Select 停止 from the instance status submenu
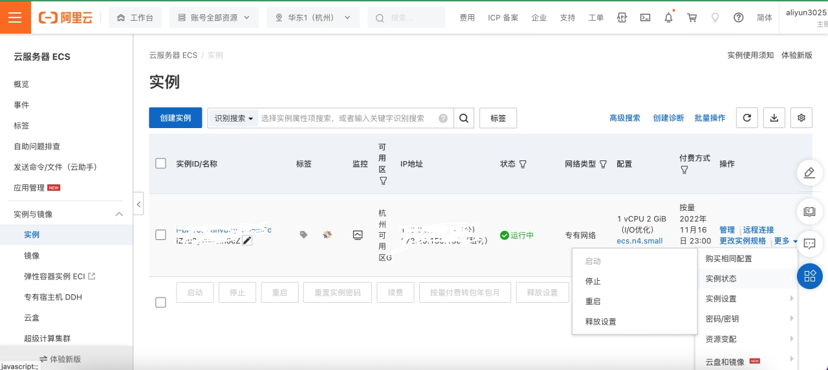 593,281
